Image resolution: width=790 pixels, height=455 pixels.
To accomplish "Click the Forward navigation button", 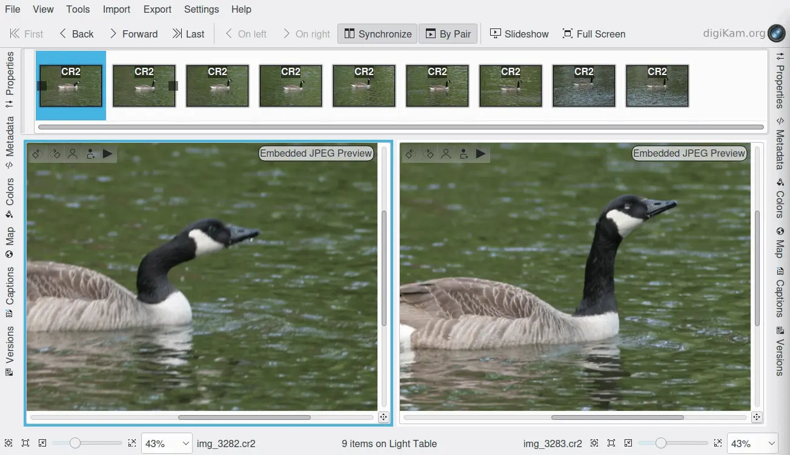I will click(x=133, y=34).
